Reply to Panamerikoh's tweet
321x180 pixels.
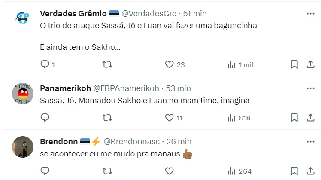tap(45, 118)
